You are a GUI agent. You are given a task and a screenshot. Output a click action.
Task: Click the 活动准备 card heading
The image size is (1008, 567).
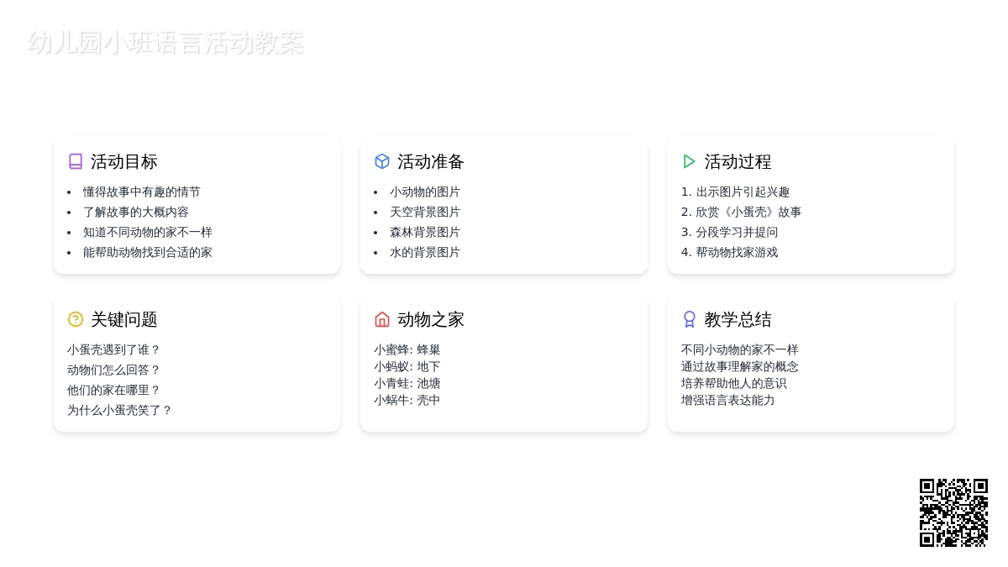click(431, 161)
